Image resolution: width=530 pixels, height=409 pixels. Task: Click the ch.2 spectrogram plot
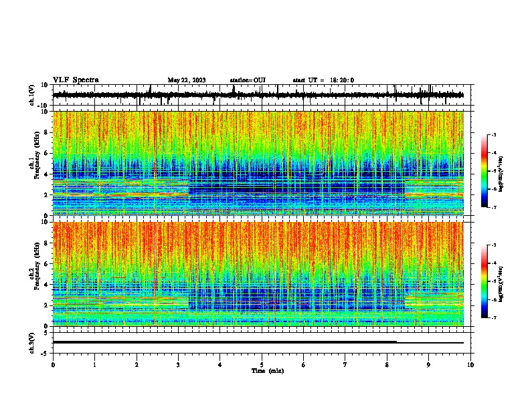point(258,274)
